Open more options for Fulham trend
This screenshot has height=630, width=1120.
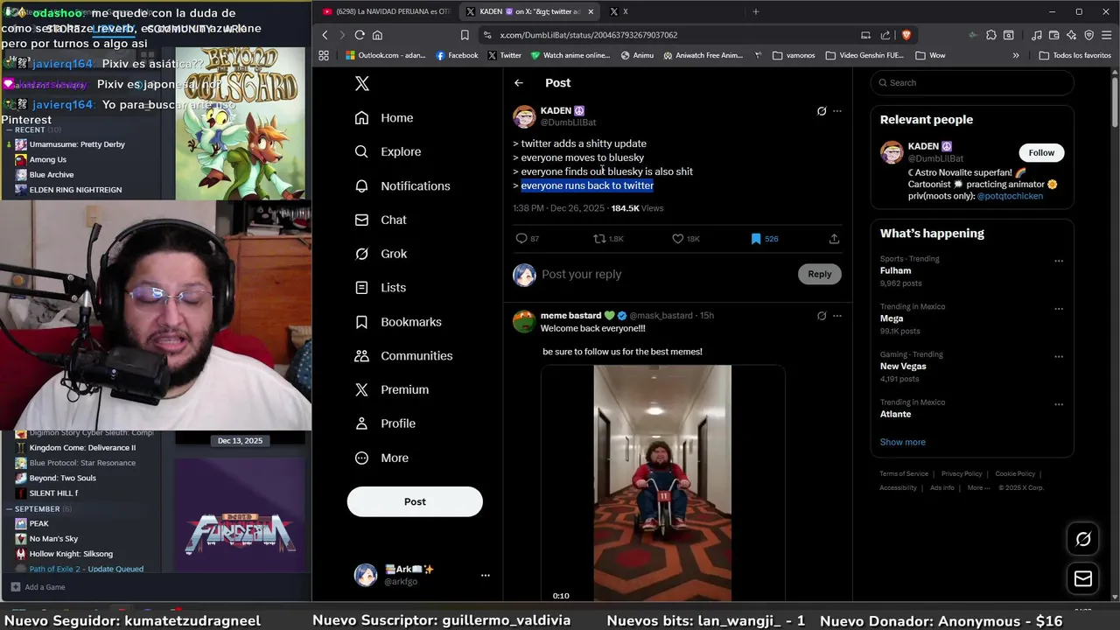(1059, 262)
